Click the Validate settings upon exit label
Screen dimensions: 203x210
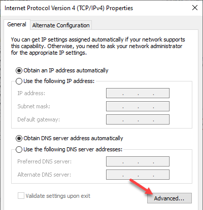58,196
